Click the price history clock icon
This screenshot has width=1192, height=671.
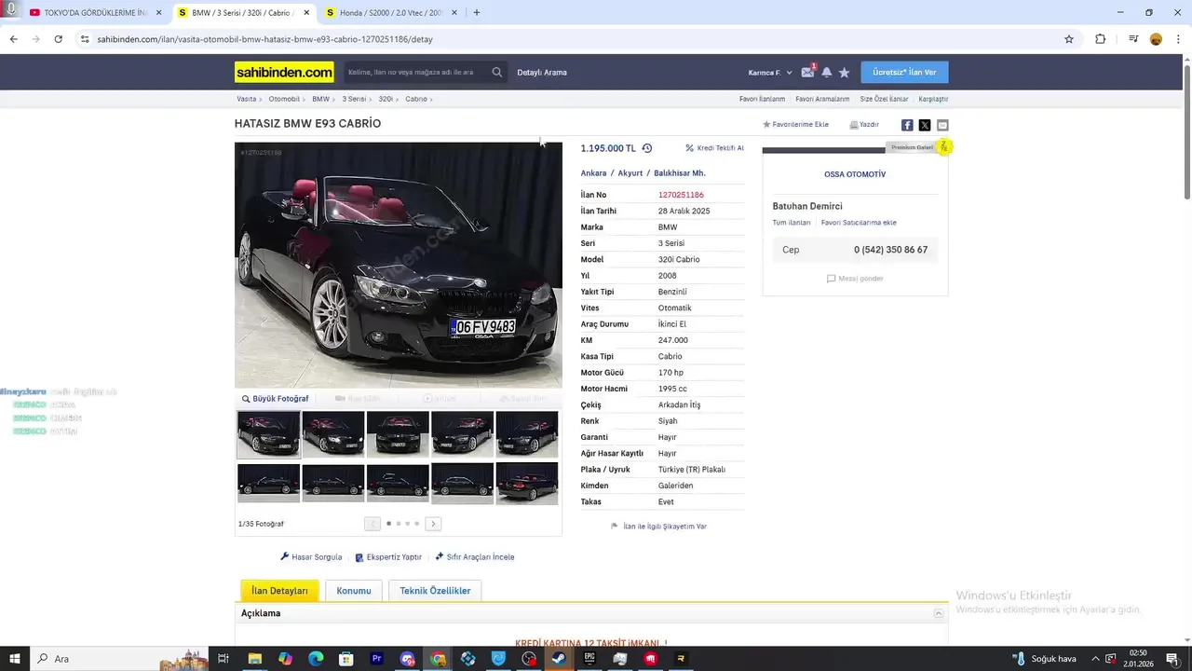(x=647, y=148)
